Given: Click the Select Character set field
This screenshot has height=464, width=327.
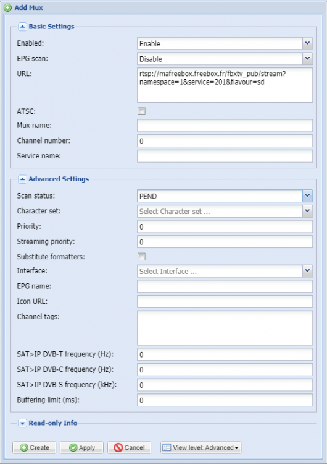Looking at the screenshot, I should click(x=220, y=212).
